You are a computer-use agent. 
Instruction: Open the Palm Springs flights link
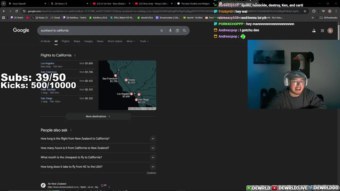pos(48,90)
